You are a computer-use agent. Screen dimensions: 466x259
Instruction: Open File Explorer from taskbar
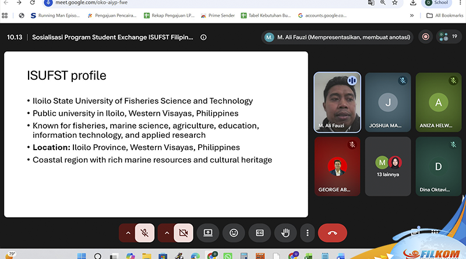(x=147, y=256)
